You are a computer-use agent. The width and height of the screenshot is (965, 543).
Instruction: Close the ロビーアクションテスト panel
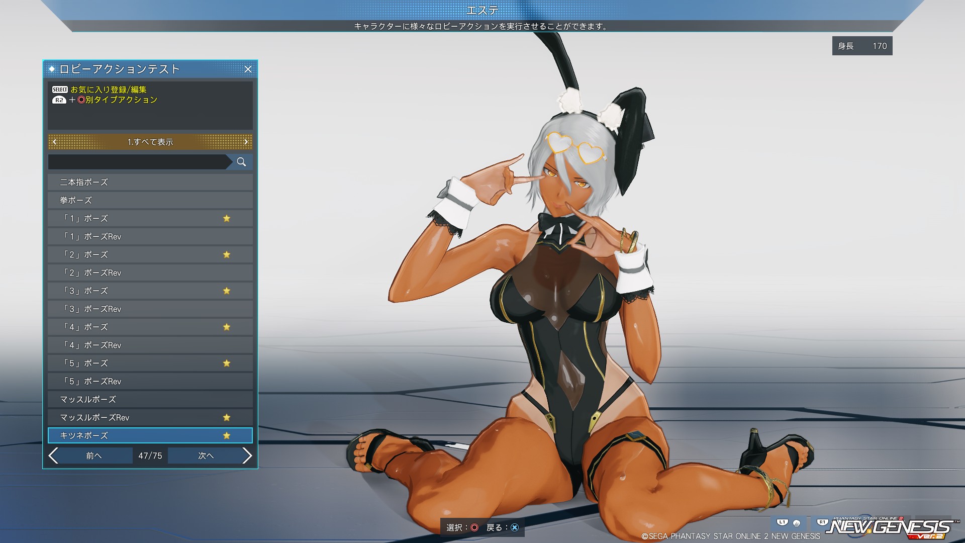click(x=248, y=69)
